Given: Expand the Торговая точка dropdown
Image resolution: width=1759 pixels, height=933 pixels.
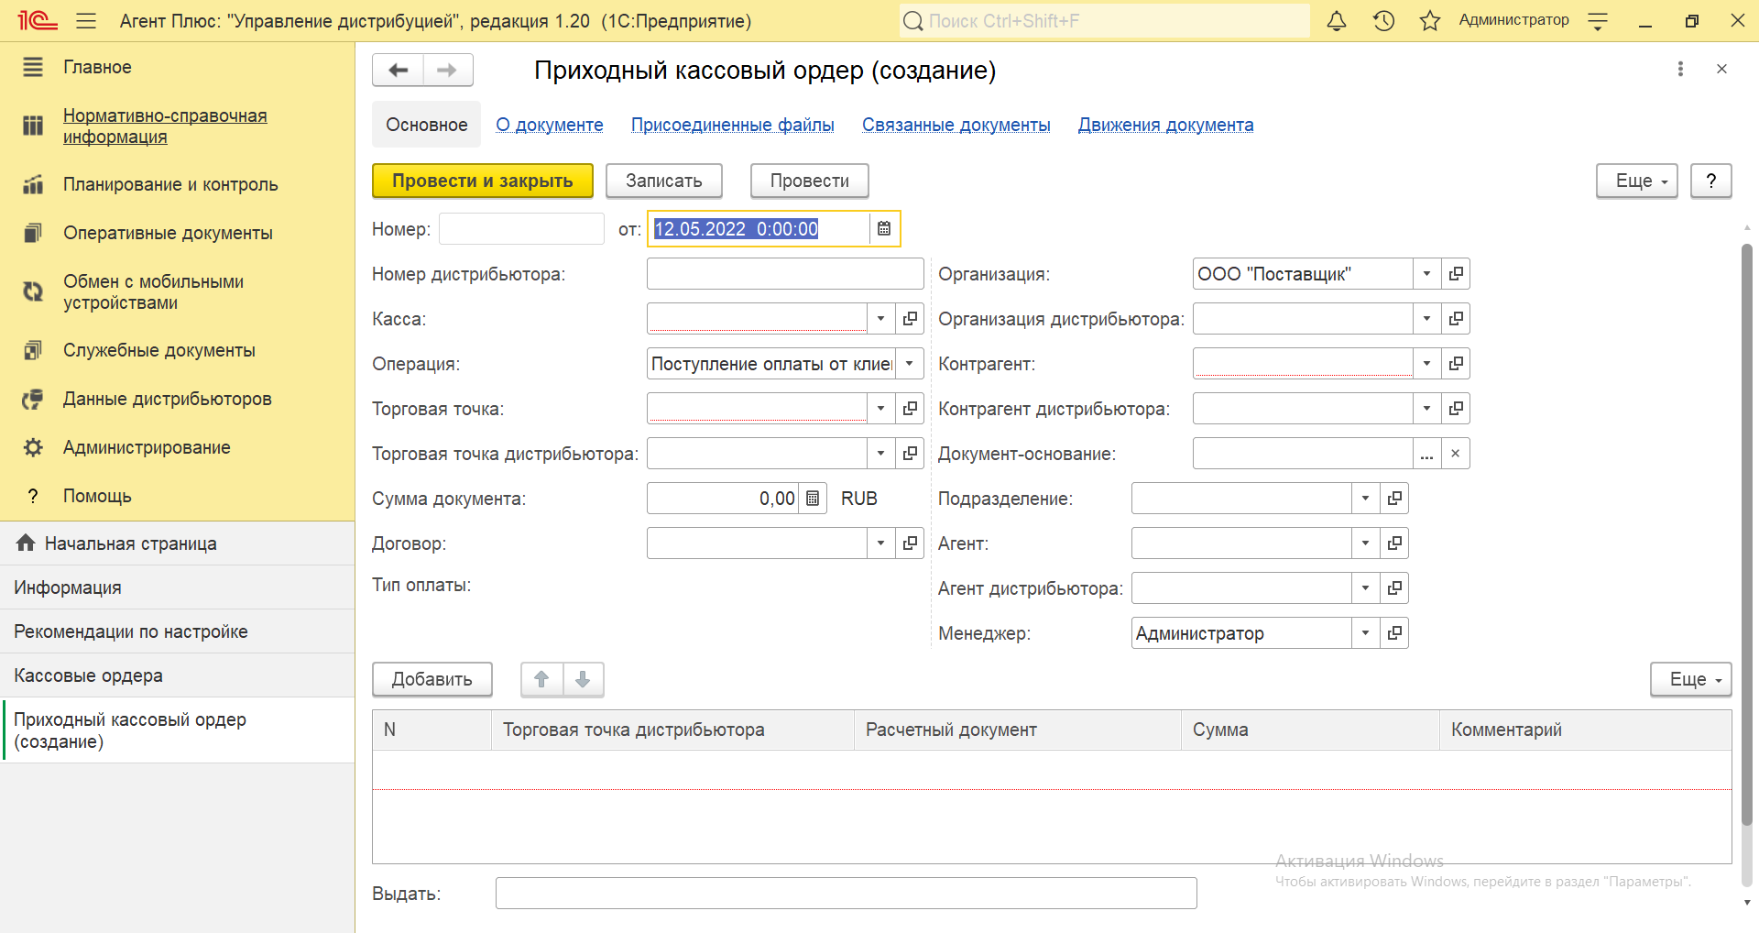Looking at the screenshot, I should tap(880, 409).
